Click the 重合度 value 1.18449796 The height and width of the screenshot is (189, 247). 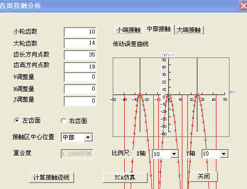click(77, 153)
